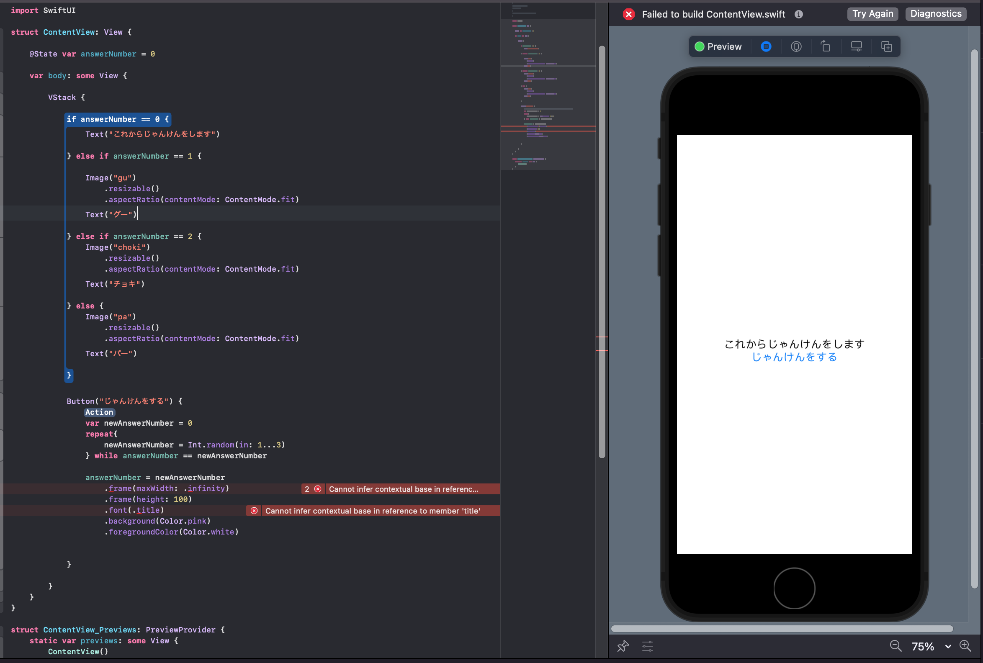Pin the preview canvas
This screenshot has width=983, height=663.
pyautogui.click(x=623, y=646)
